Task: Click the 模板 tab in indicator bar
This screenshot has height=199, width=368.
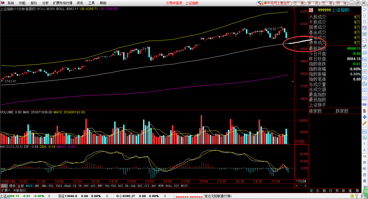Action: (12, 186)
